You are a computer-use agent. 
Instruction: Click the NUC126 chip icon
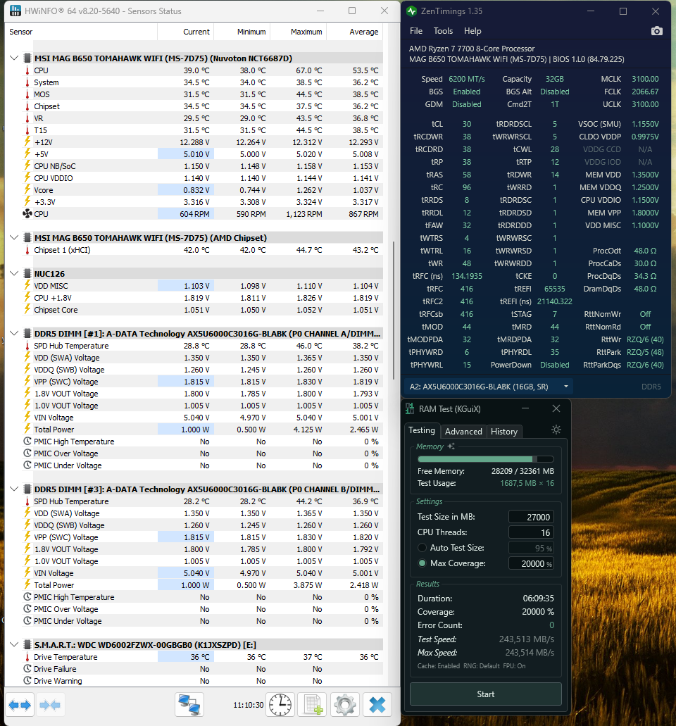[27, 274]
